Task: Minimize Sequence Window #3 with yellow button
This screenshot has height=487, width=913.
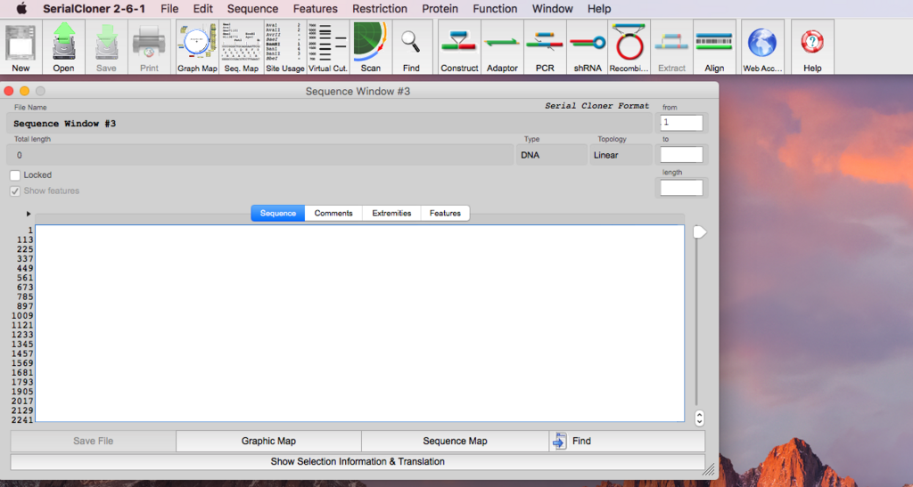Action: pos(24,91)
